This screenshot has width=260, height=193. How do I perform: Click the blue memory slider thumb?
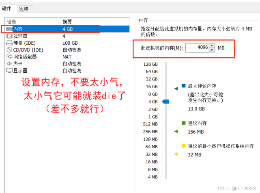165,102
